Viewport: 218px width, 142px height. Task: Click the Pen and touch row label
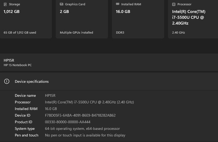pyautogui.click(x=26, y=135)
